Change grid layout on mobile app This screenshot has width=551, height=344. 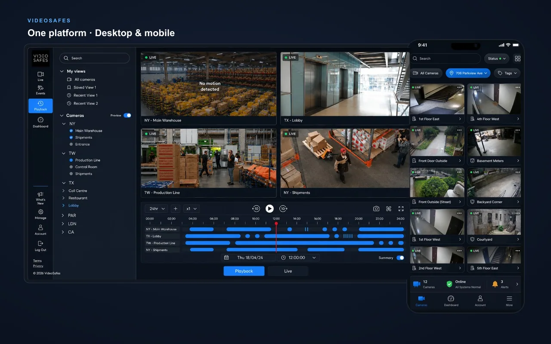pyautogui.click(x=517, y=58)
